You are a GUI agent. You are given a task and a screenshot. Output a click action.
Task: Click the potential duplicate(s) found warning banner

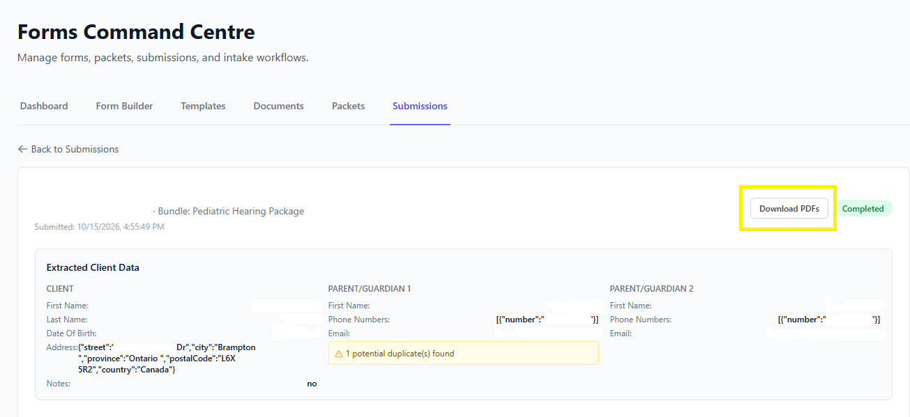point(463,353)
